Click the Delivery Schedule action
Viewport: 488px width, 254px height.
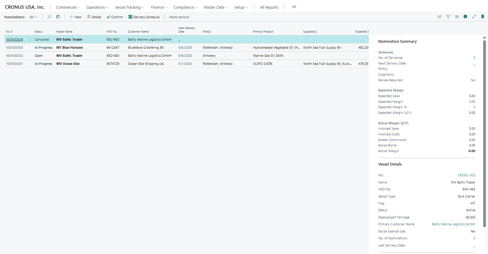point(144,17)
